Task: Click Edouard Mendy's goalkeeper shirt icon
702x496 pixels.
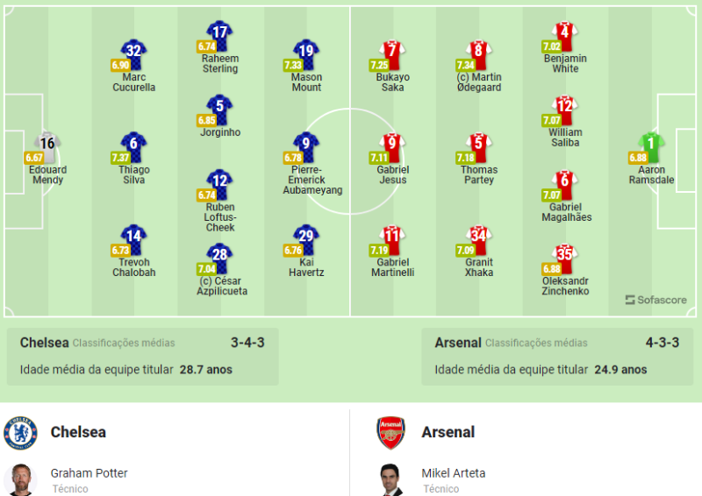Action: pyautogui.click(x=47, y=144)
